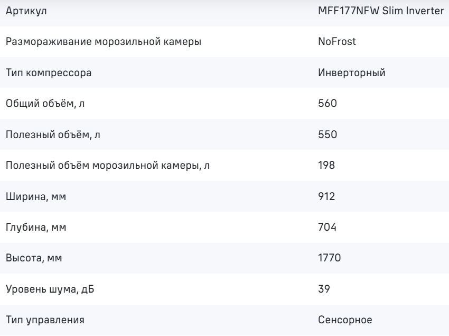This screenshot has width=449, height=336.
Task: Click the Сенсорное control type value
Action: tap(345, 320)
